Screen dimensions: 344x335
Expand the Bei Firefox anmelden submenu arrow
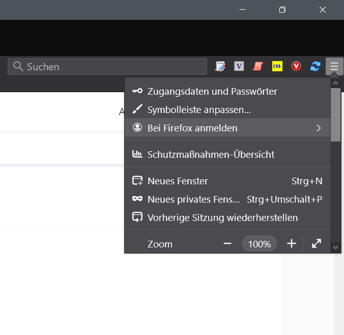pyautogui.click(x=319, y=128)
